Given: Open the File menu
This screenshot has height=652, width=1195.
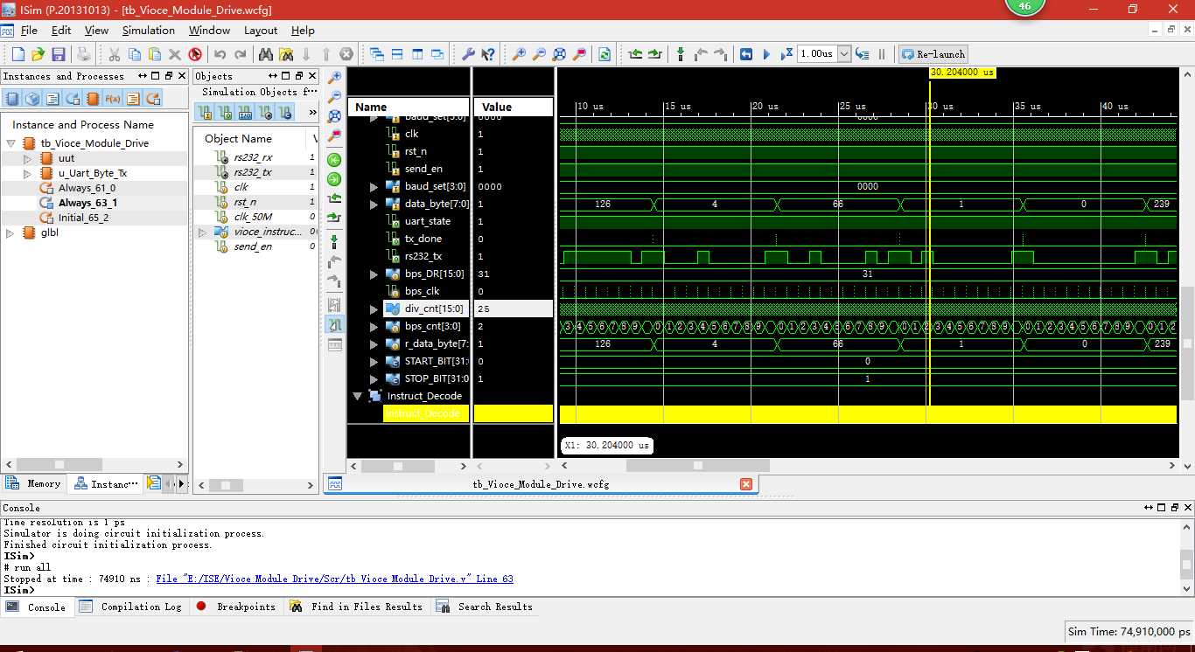Looking at the screenshot, I should [x=29, y=31].
